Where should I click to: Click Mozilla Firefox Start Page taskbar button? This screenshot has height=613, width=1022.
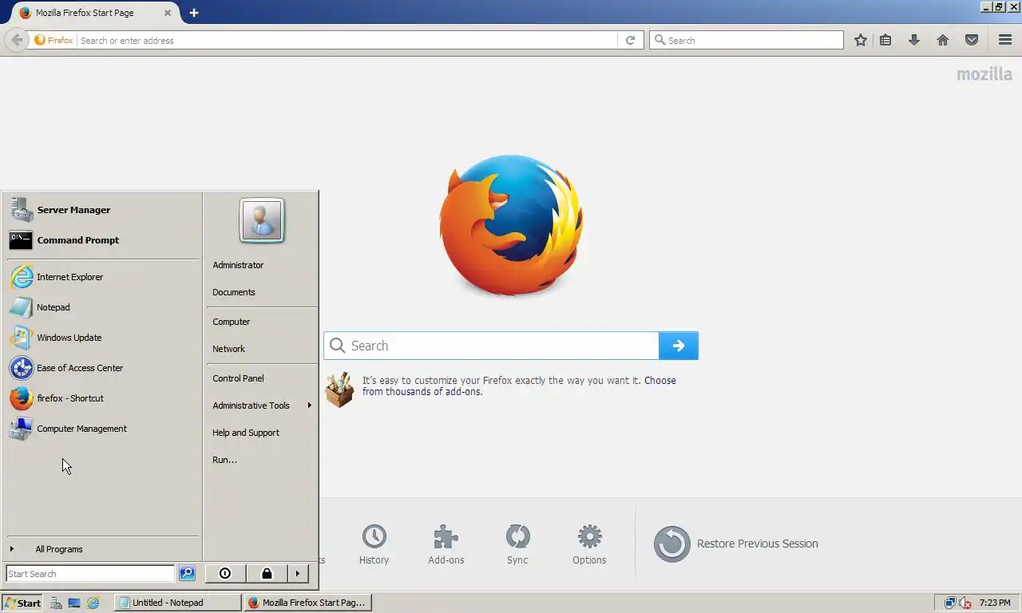(x=308, y=603)
